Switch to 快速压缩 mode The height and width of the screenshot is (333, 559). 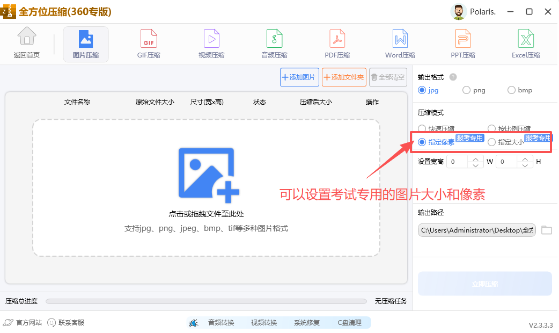[423, 128]
